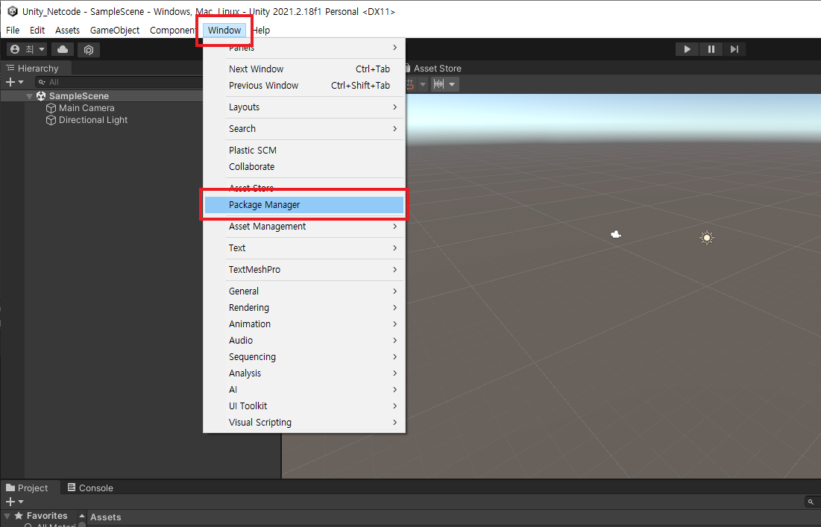Select Next Window menu entry
This screenshot has height=527, width=821.
click(x=304, y=69)
